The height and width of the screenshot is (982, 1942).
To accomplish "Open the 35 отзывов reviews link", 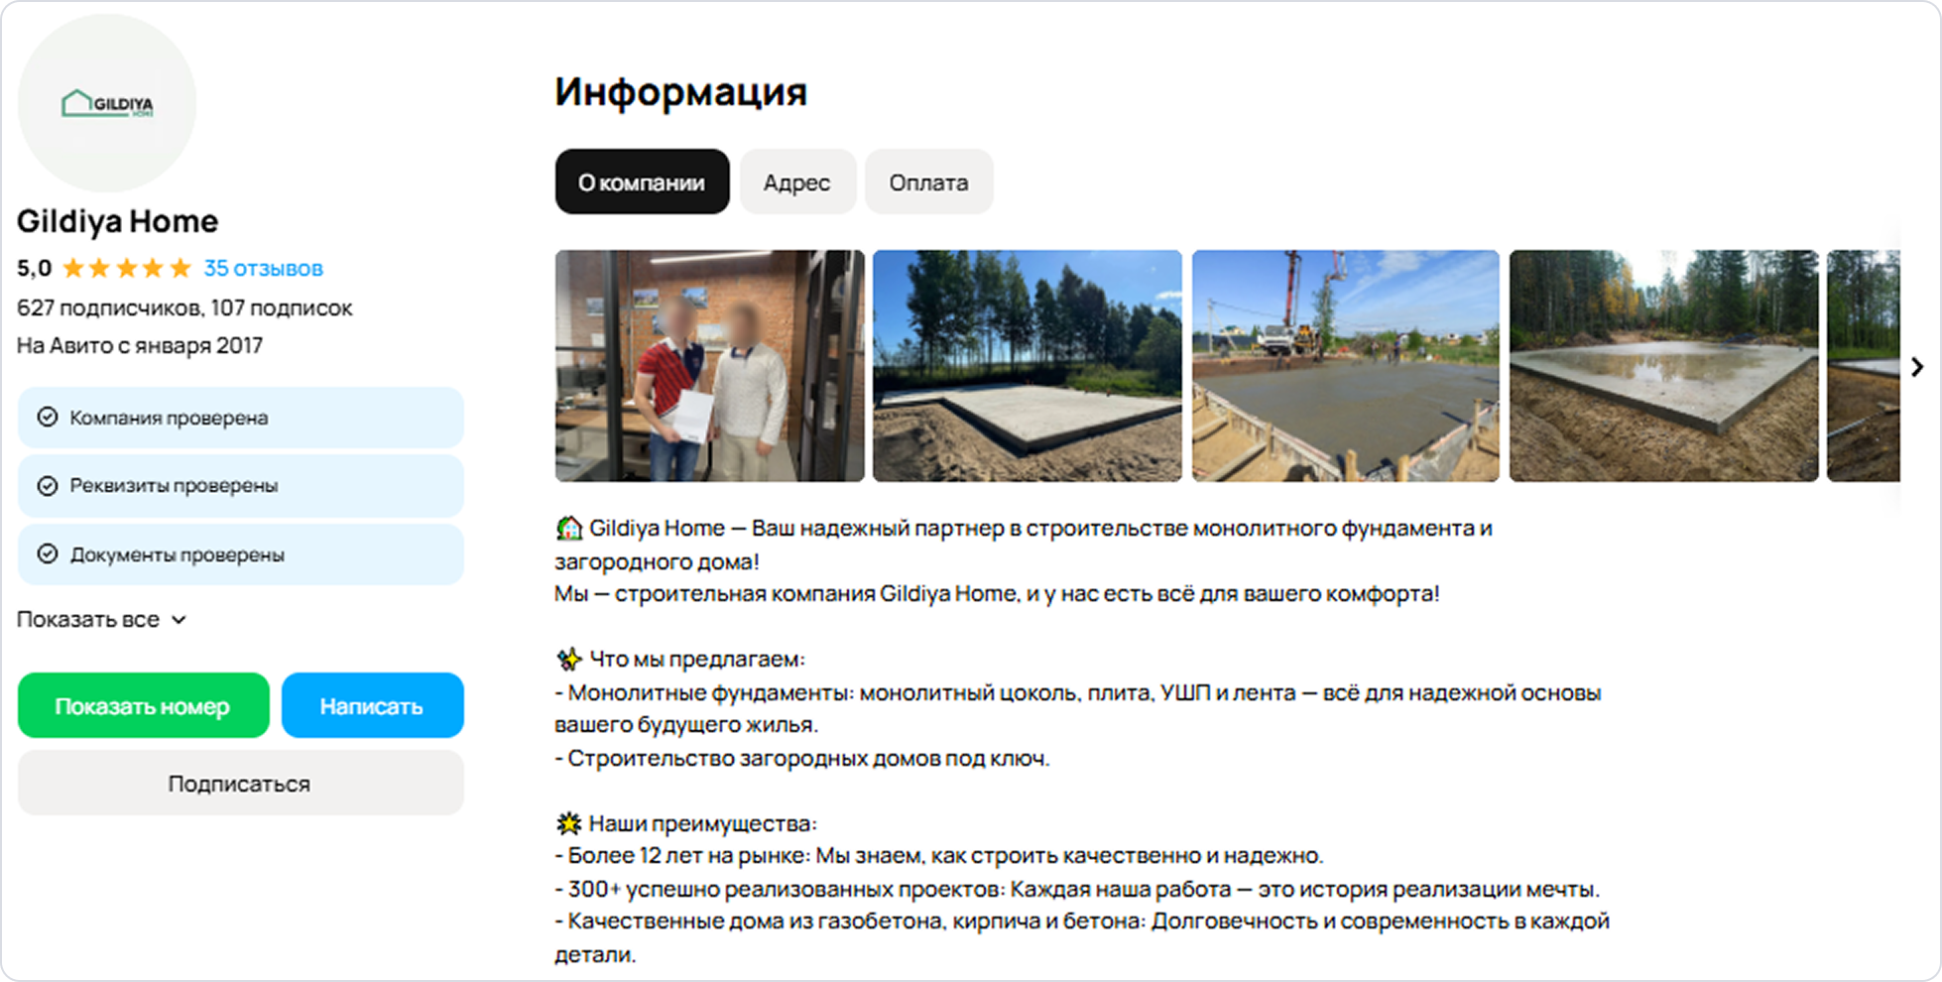I will point(263,269).
